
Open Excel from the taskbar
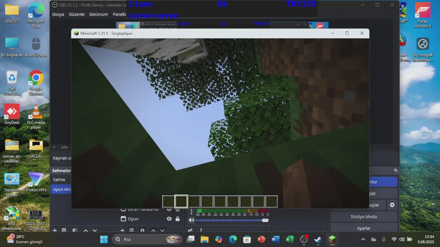click(289, 239)
